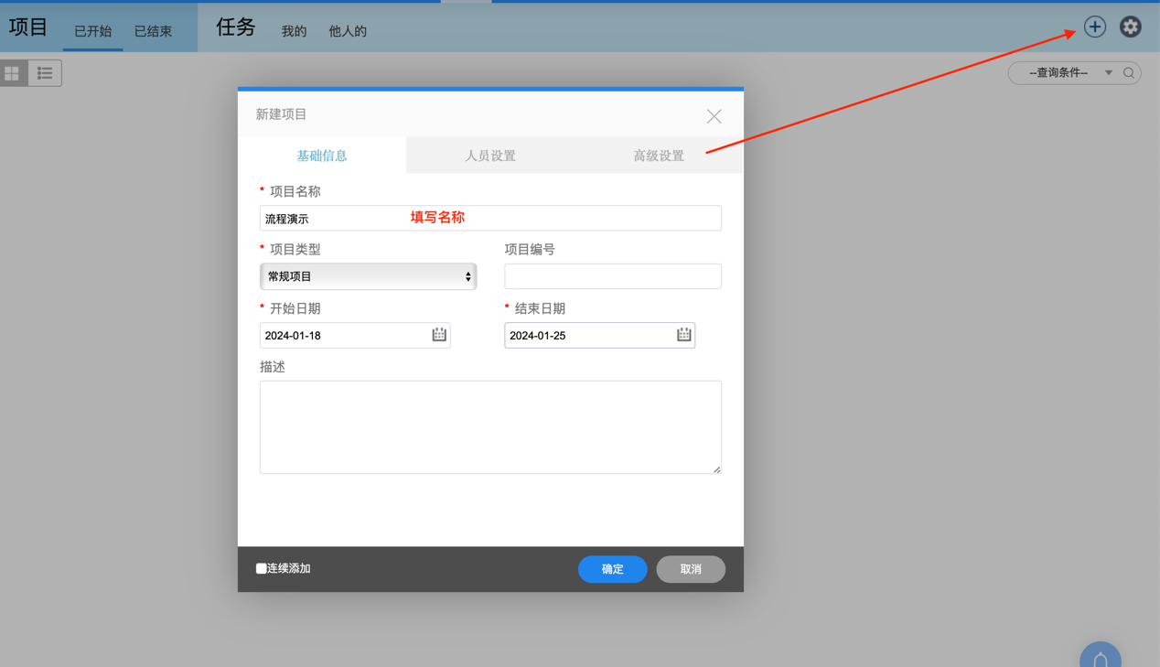The image size is (1160, 667).
Task: Click inside the 描述 text area
Action: click(490, 425)
